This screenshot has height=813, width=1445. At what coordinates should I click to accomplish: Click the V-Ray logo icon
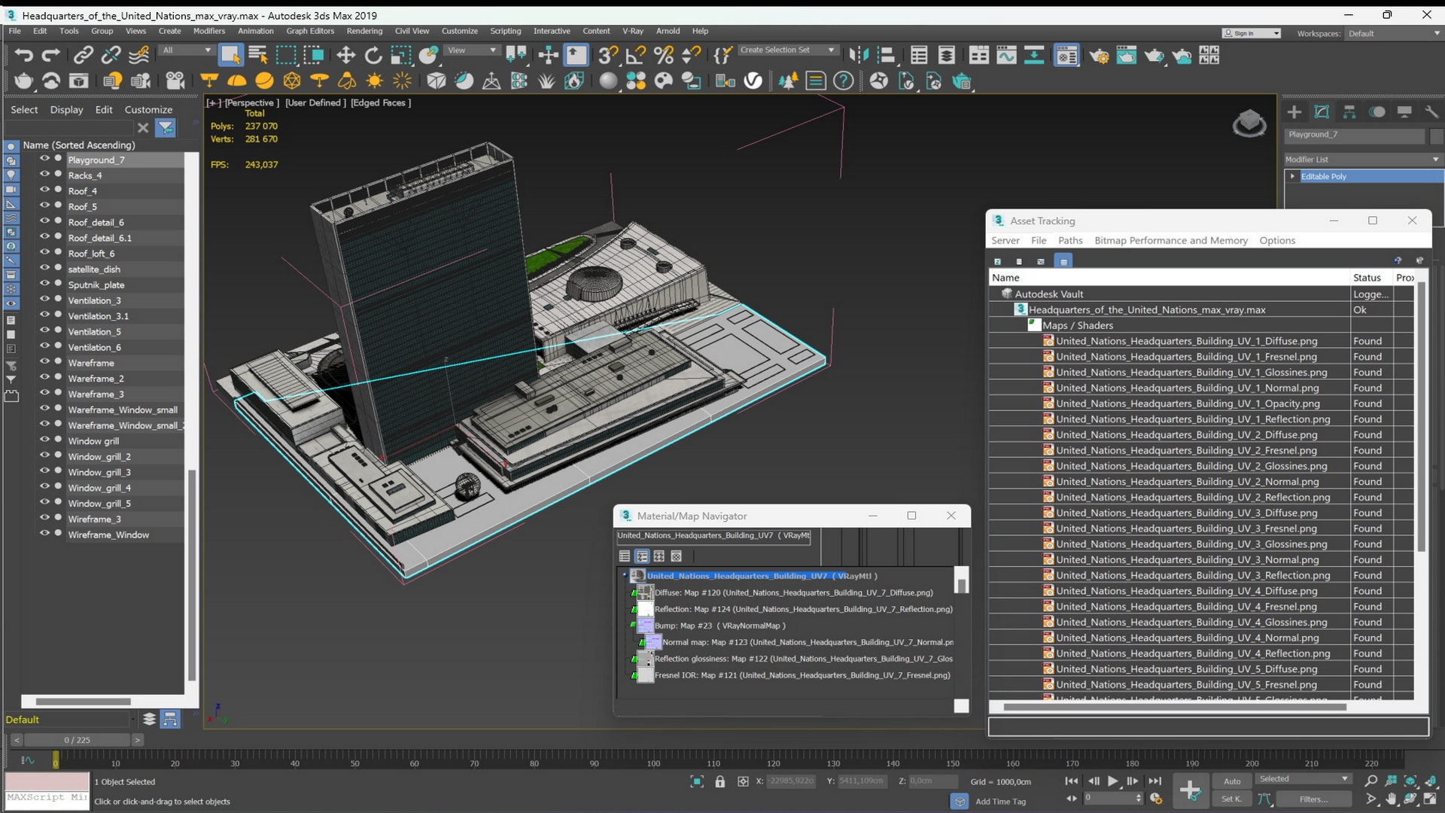(753, 81)
